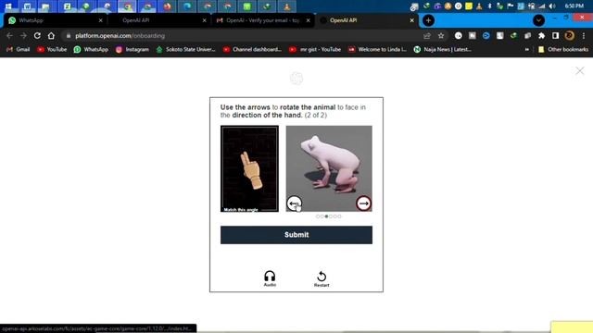
Task: Close the WhatsApp tab
Action: click(x=101, y=20)
